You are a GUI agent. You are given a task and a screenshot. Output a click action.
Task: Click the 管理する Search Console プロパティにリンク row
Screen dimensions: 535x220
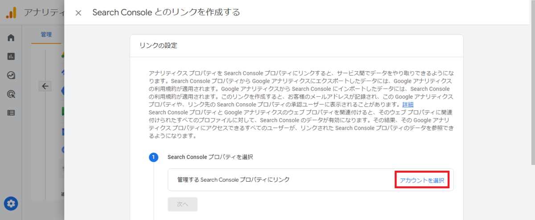click(x=311, y=180)
